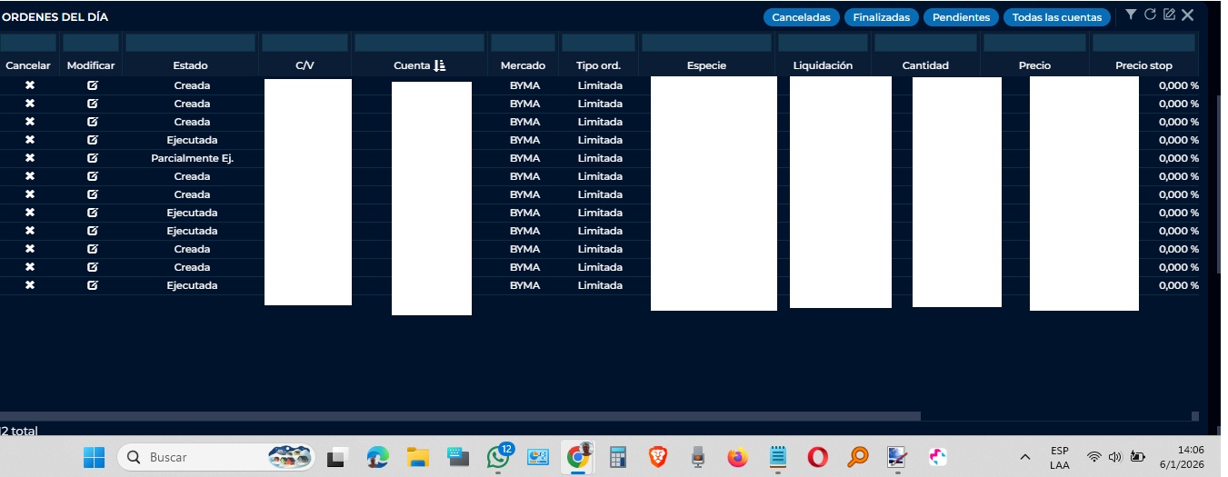Cancel the first Creada order
1228x477 pixels.
(29, 85)
